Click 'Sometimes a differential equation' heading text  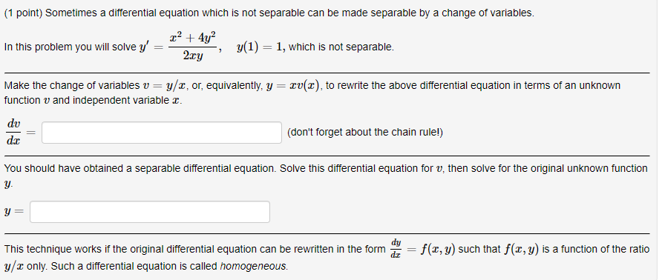point(122,13)
